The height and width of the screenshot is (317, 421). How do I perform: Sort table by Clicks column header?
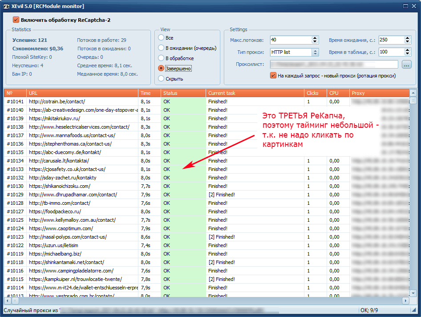click(316, 93)
